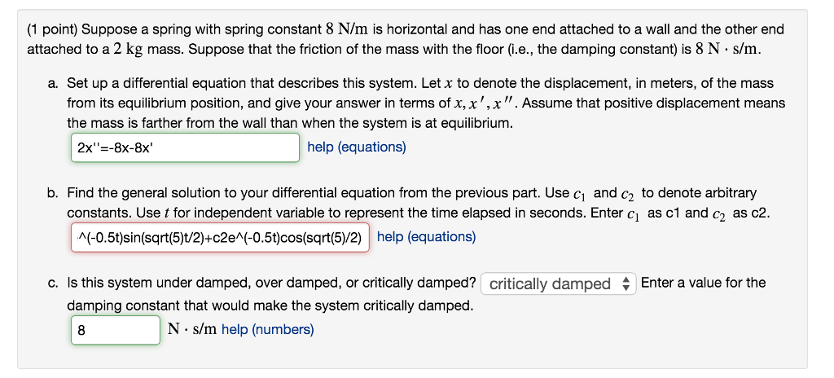The image size is (834, 378).
Task: Expand the 'critically damped' dropdown
Action: click(559, 283)
